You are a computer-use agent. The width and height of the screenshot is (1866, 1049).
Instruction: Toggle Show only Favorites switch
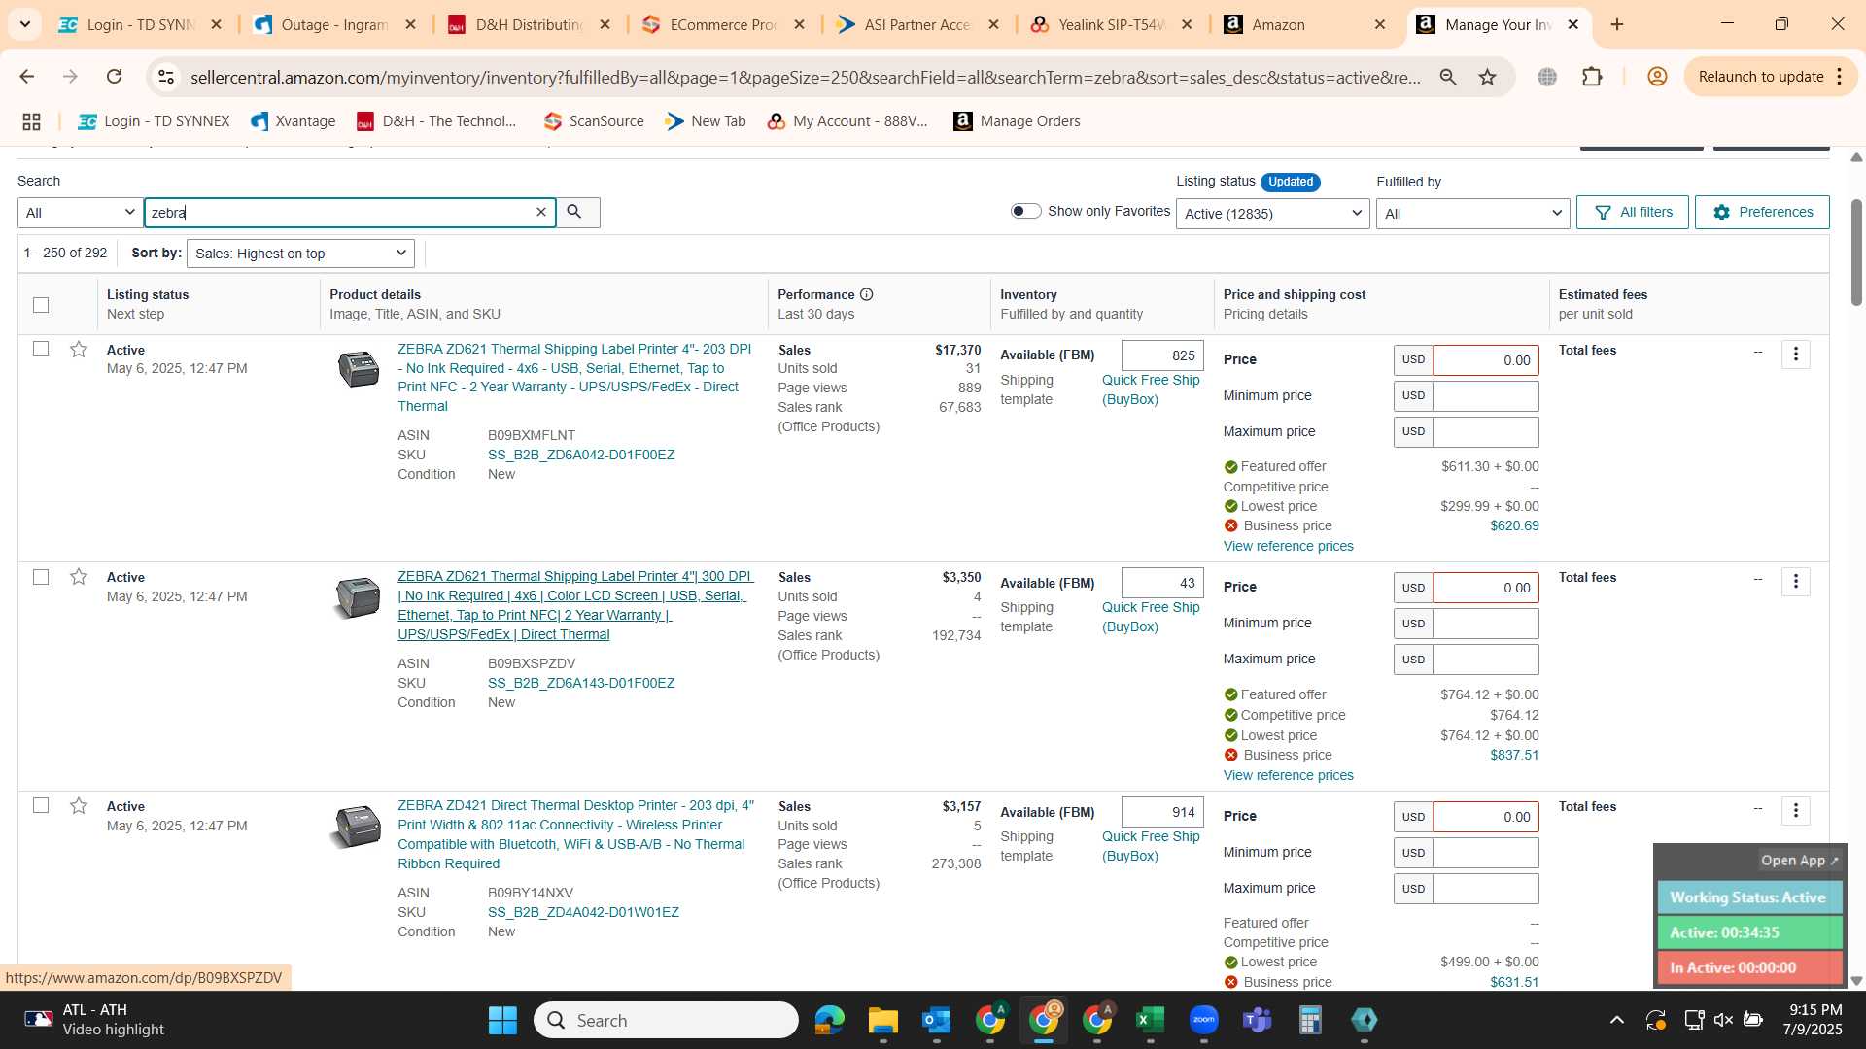pos(1025,211)
